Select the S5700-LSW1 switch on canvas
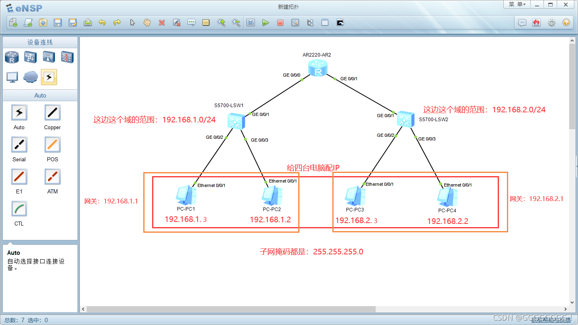578x325 pixels. [236, 121]
